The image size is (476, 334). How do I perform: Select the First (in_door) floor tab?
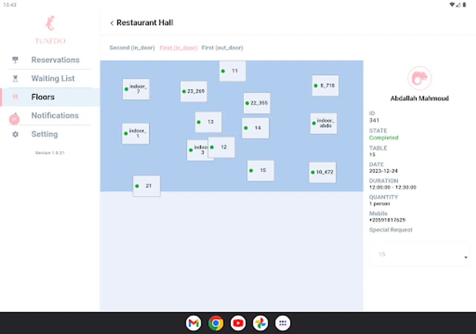pos(178,48)
